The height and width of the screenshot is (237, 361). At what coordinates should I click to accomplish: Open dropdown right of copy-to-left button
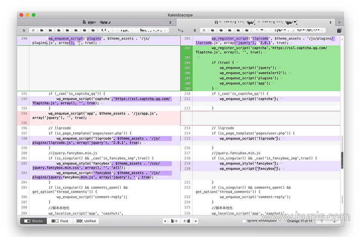point(196,221)
